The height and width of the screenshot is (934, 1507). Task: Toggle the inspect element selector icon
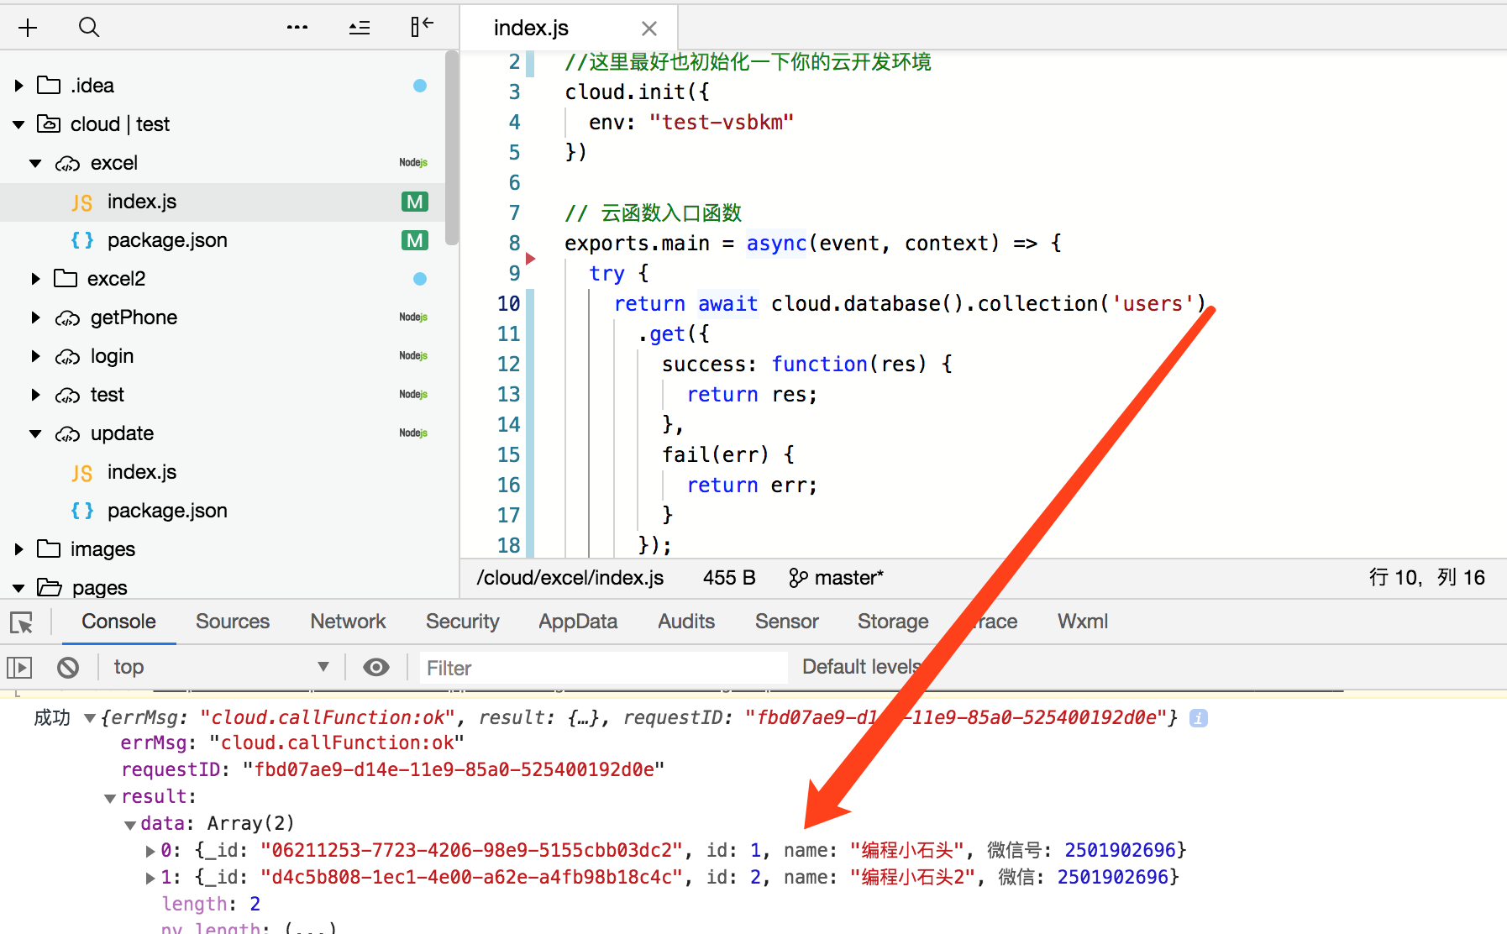pos(22,622)
